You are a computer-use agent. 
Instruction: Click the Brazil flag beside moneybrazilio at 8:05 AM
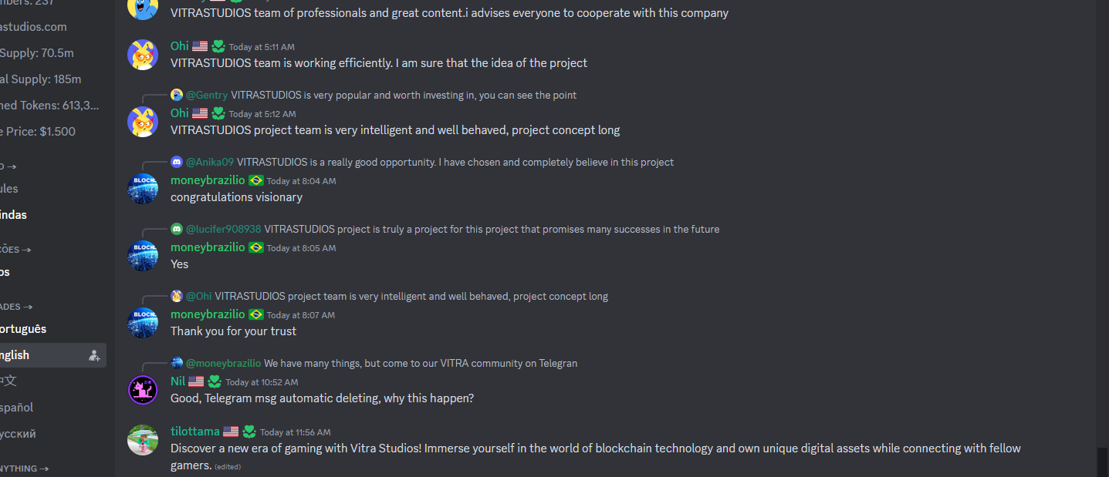(x=256, y=247)
